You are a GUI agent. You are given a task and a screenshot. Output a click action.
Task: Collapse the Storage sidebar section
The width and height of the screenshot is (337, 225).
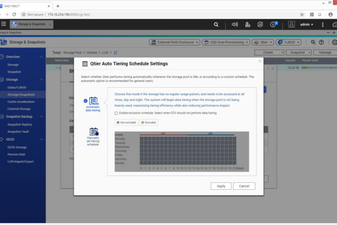coord(41,80)
